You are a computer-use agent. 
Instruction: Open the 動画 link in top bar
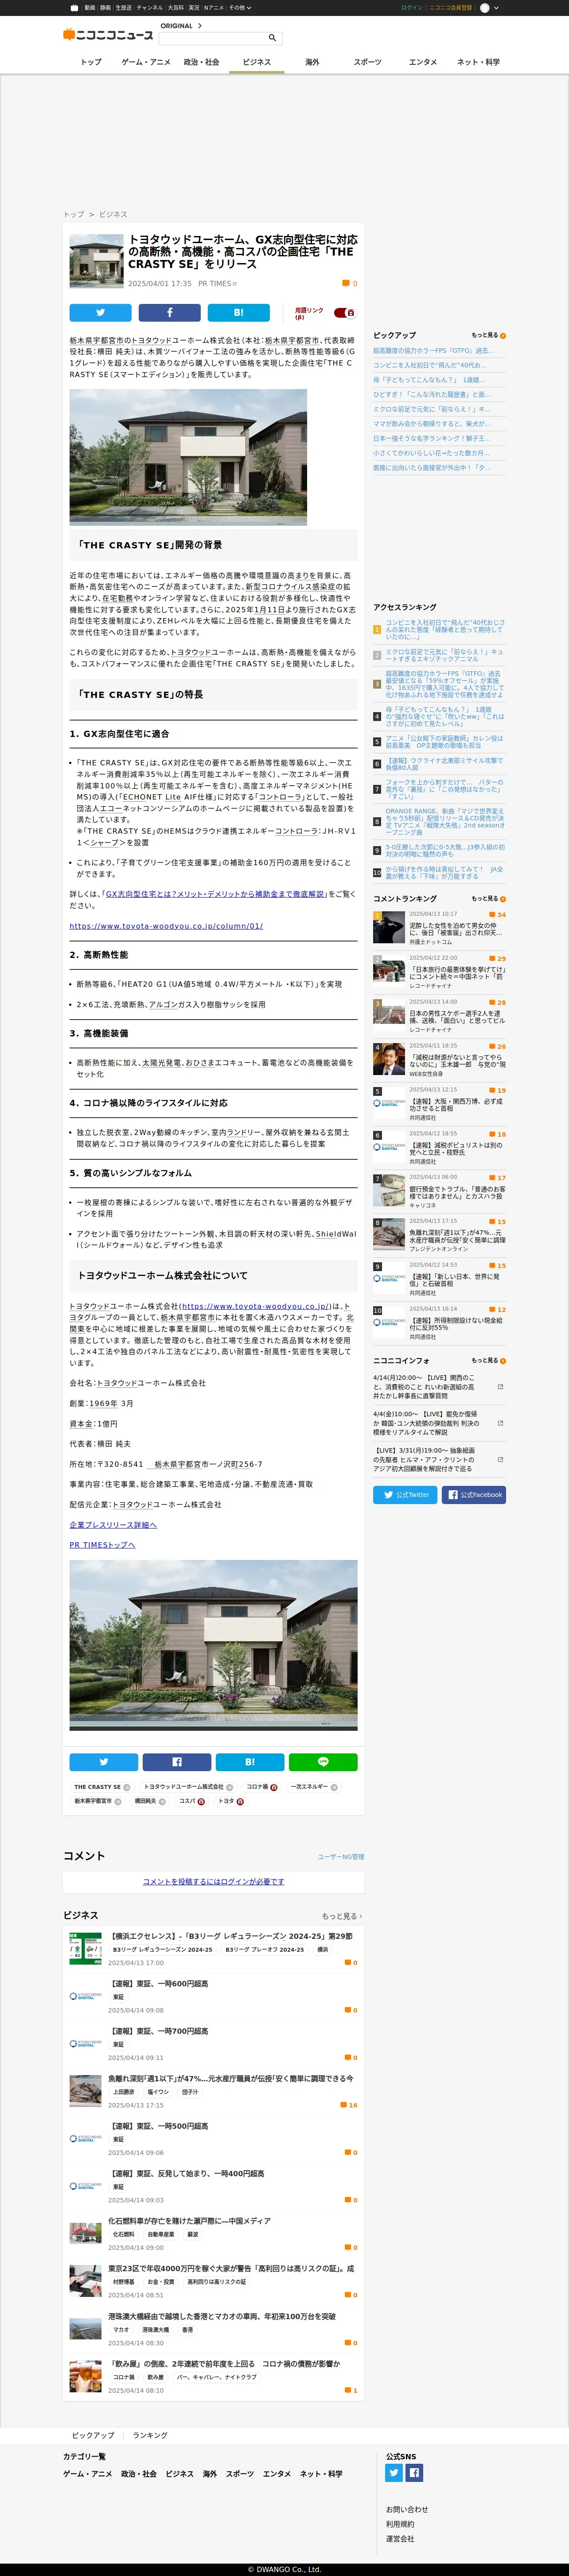click(90, 7)
